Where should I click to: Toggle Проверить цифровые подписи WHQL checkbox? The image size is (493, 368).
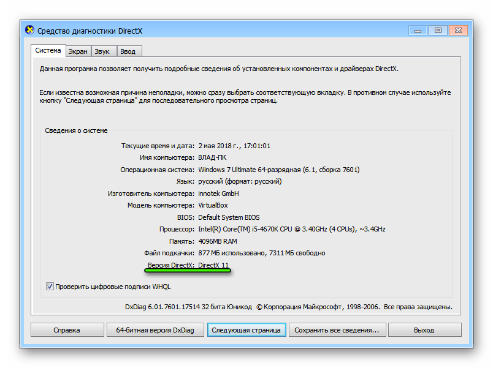pos(50,287)
